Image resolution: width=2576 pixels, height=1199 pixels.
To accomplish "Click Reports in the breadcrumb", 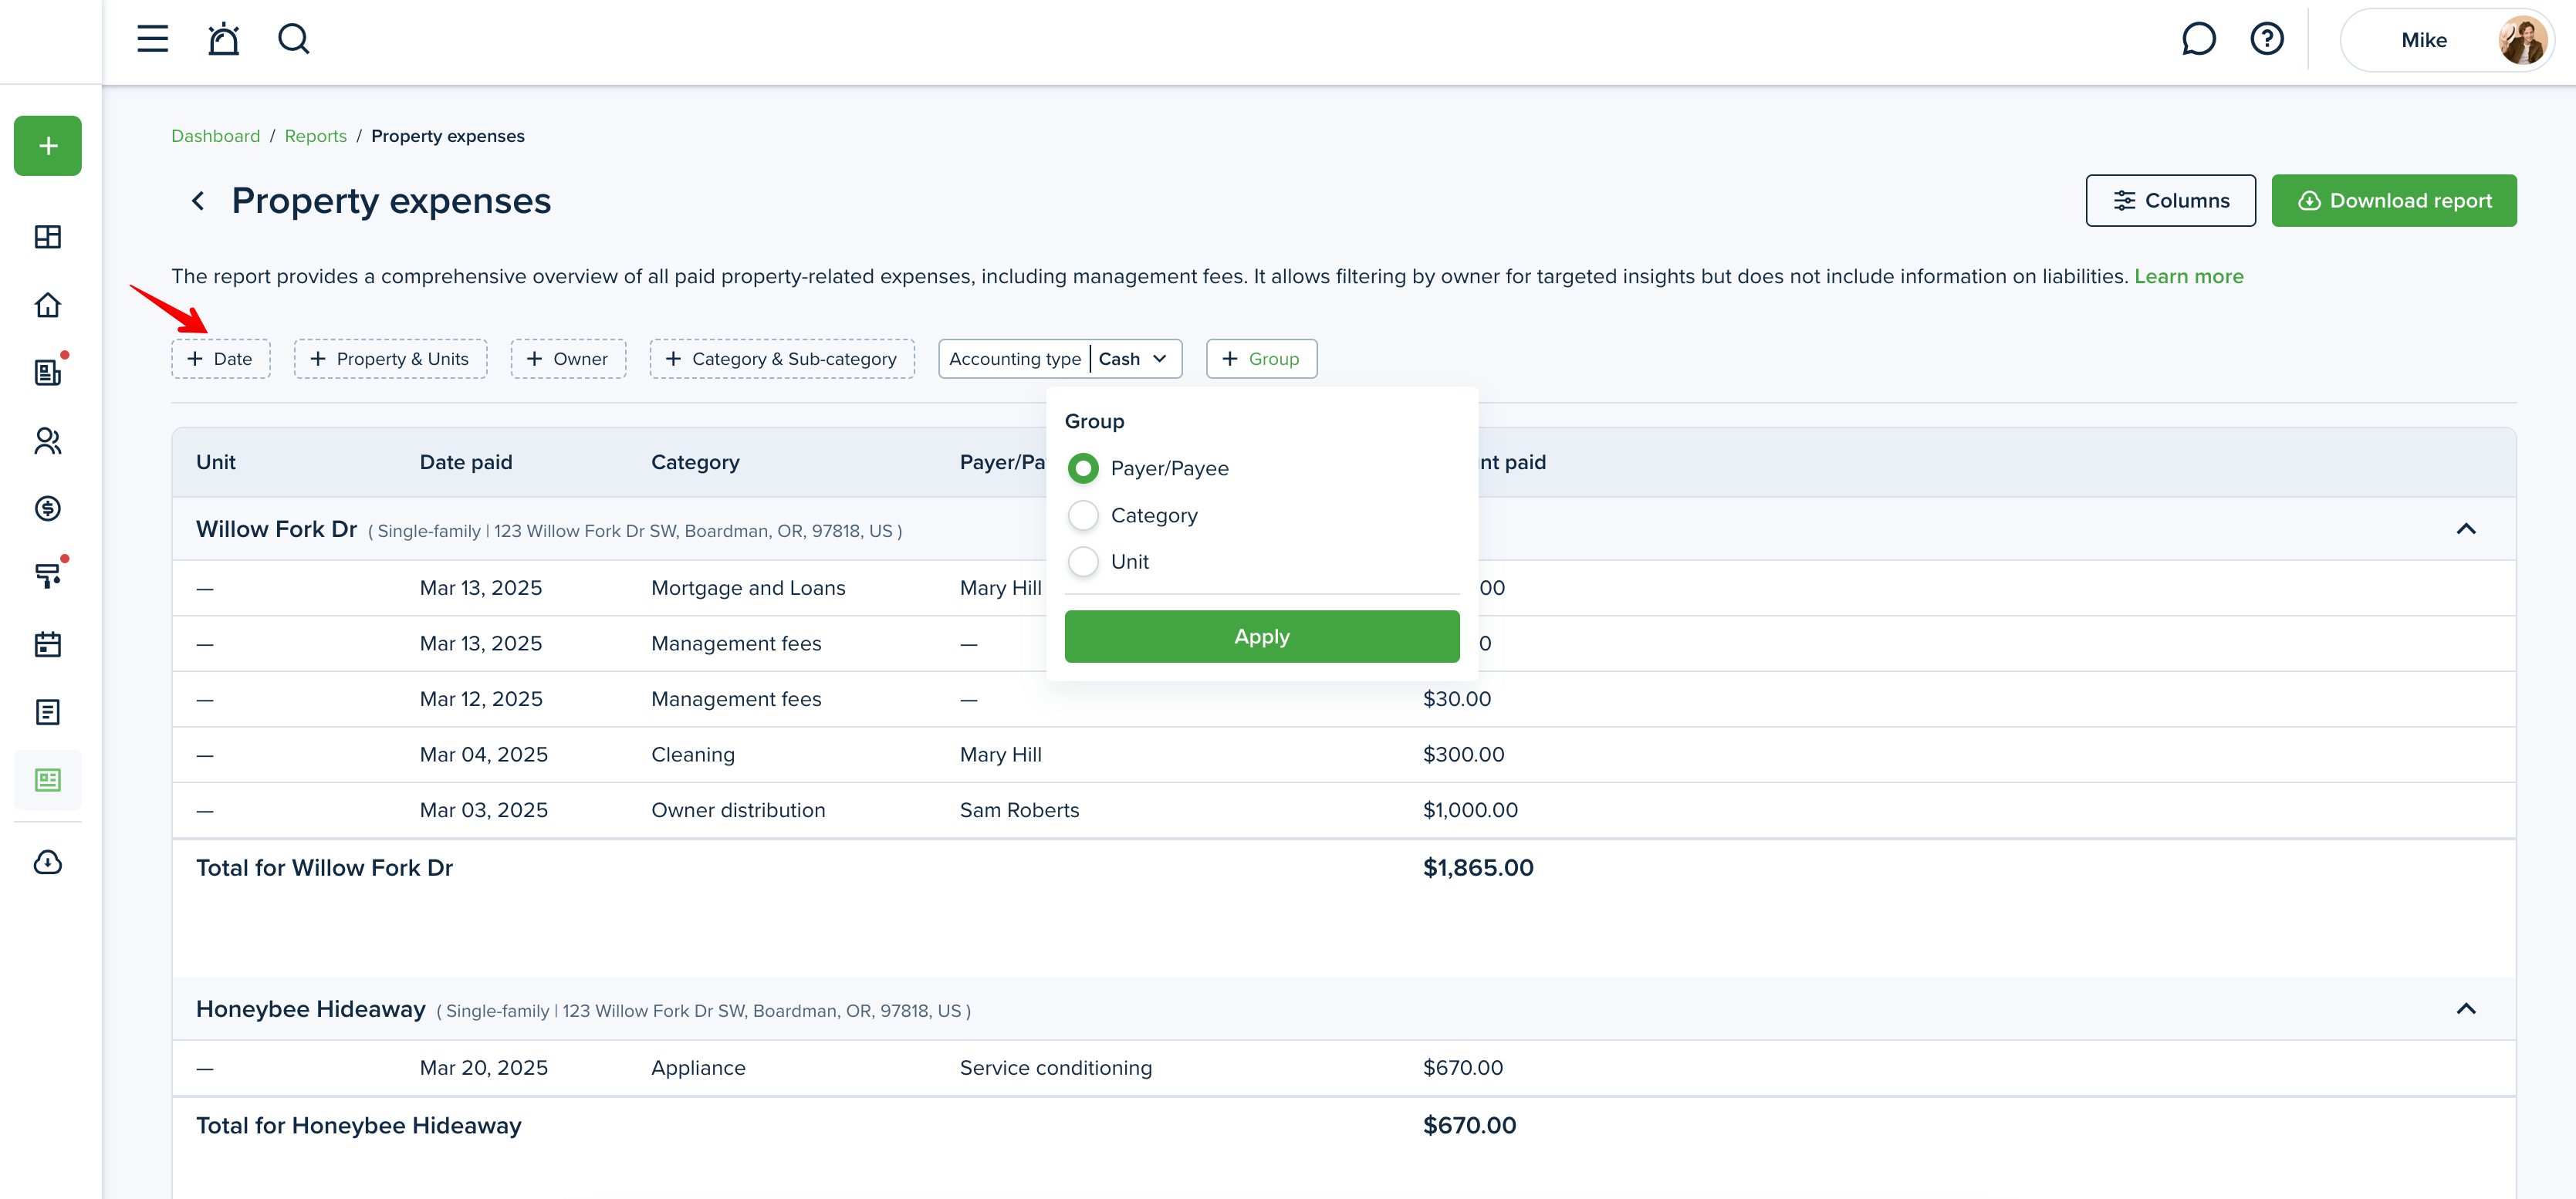I will 315,136.
